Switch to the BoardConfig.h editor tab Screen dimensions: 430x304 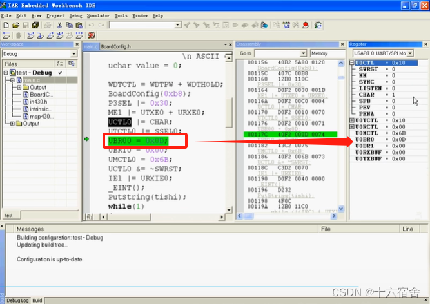[x=115, y=46]
